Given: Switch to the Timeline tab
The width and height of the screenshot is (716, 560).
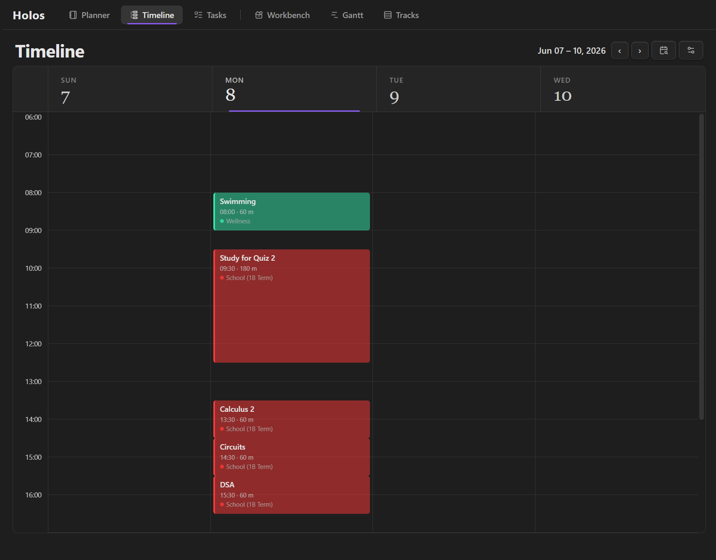Looking at the screenshot, I should point(152,15).
